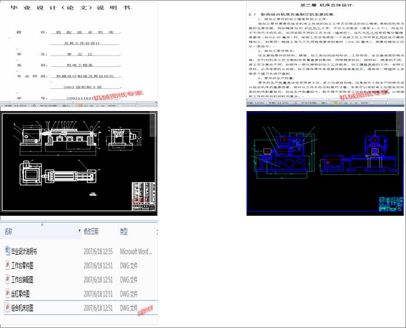Image resolution: width=406 pixels, height=328 pixels.
Task: Sort files by the 名称 column header
Action: 8,232
